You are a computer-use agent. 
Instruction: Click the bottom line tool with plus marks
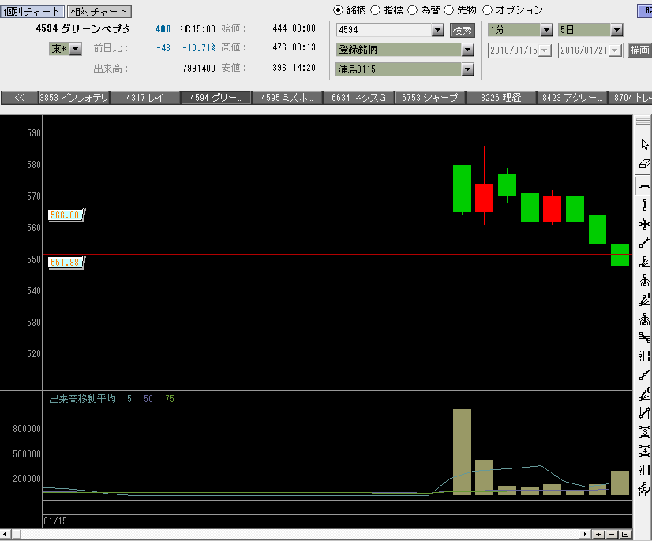point(644,489)
